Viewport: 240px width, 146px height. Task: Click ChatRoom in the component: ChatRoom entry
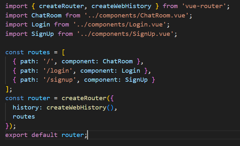[118, 61]
